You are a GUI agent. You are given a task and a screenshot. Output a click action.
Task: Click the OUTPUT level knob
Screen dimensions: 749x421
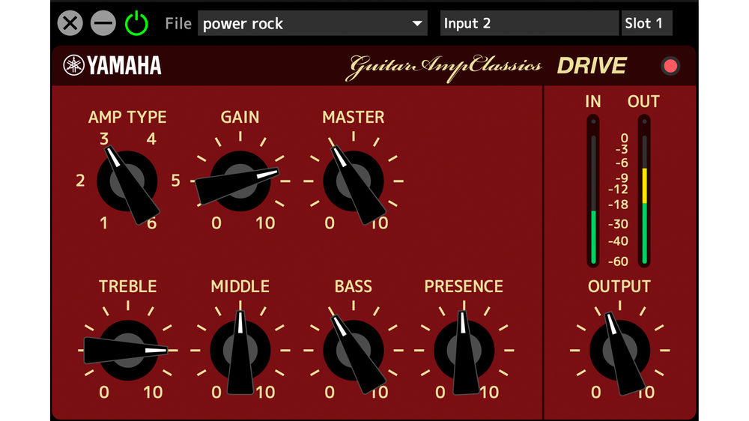coord(619,350)
